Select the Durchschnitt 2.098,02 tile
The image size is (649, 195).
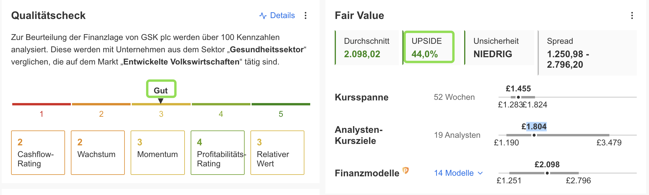tap(367, 48)
